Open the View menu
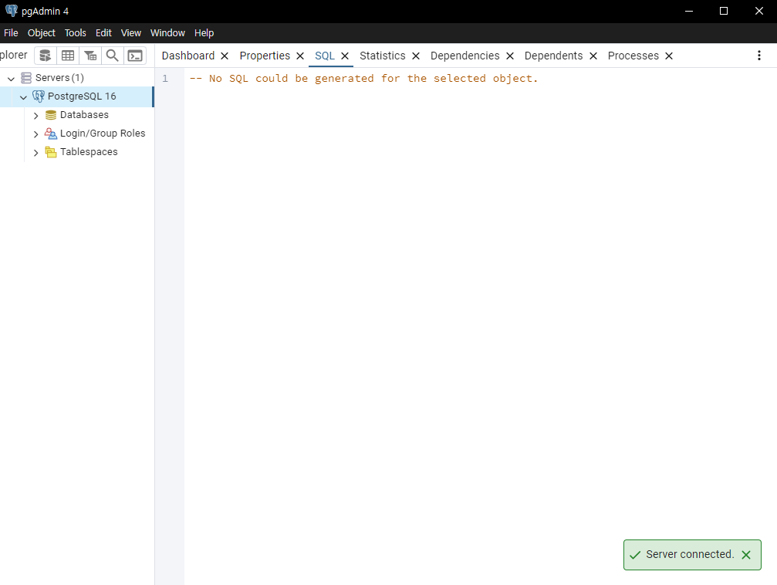The height and width of the screenshot is (585, 777). pos(131,32)
